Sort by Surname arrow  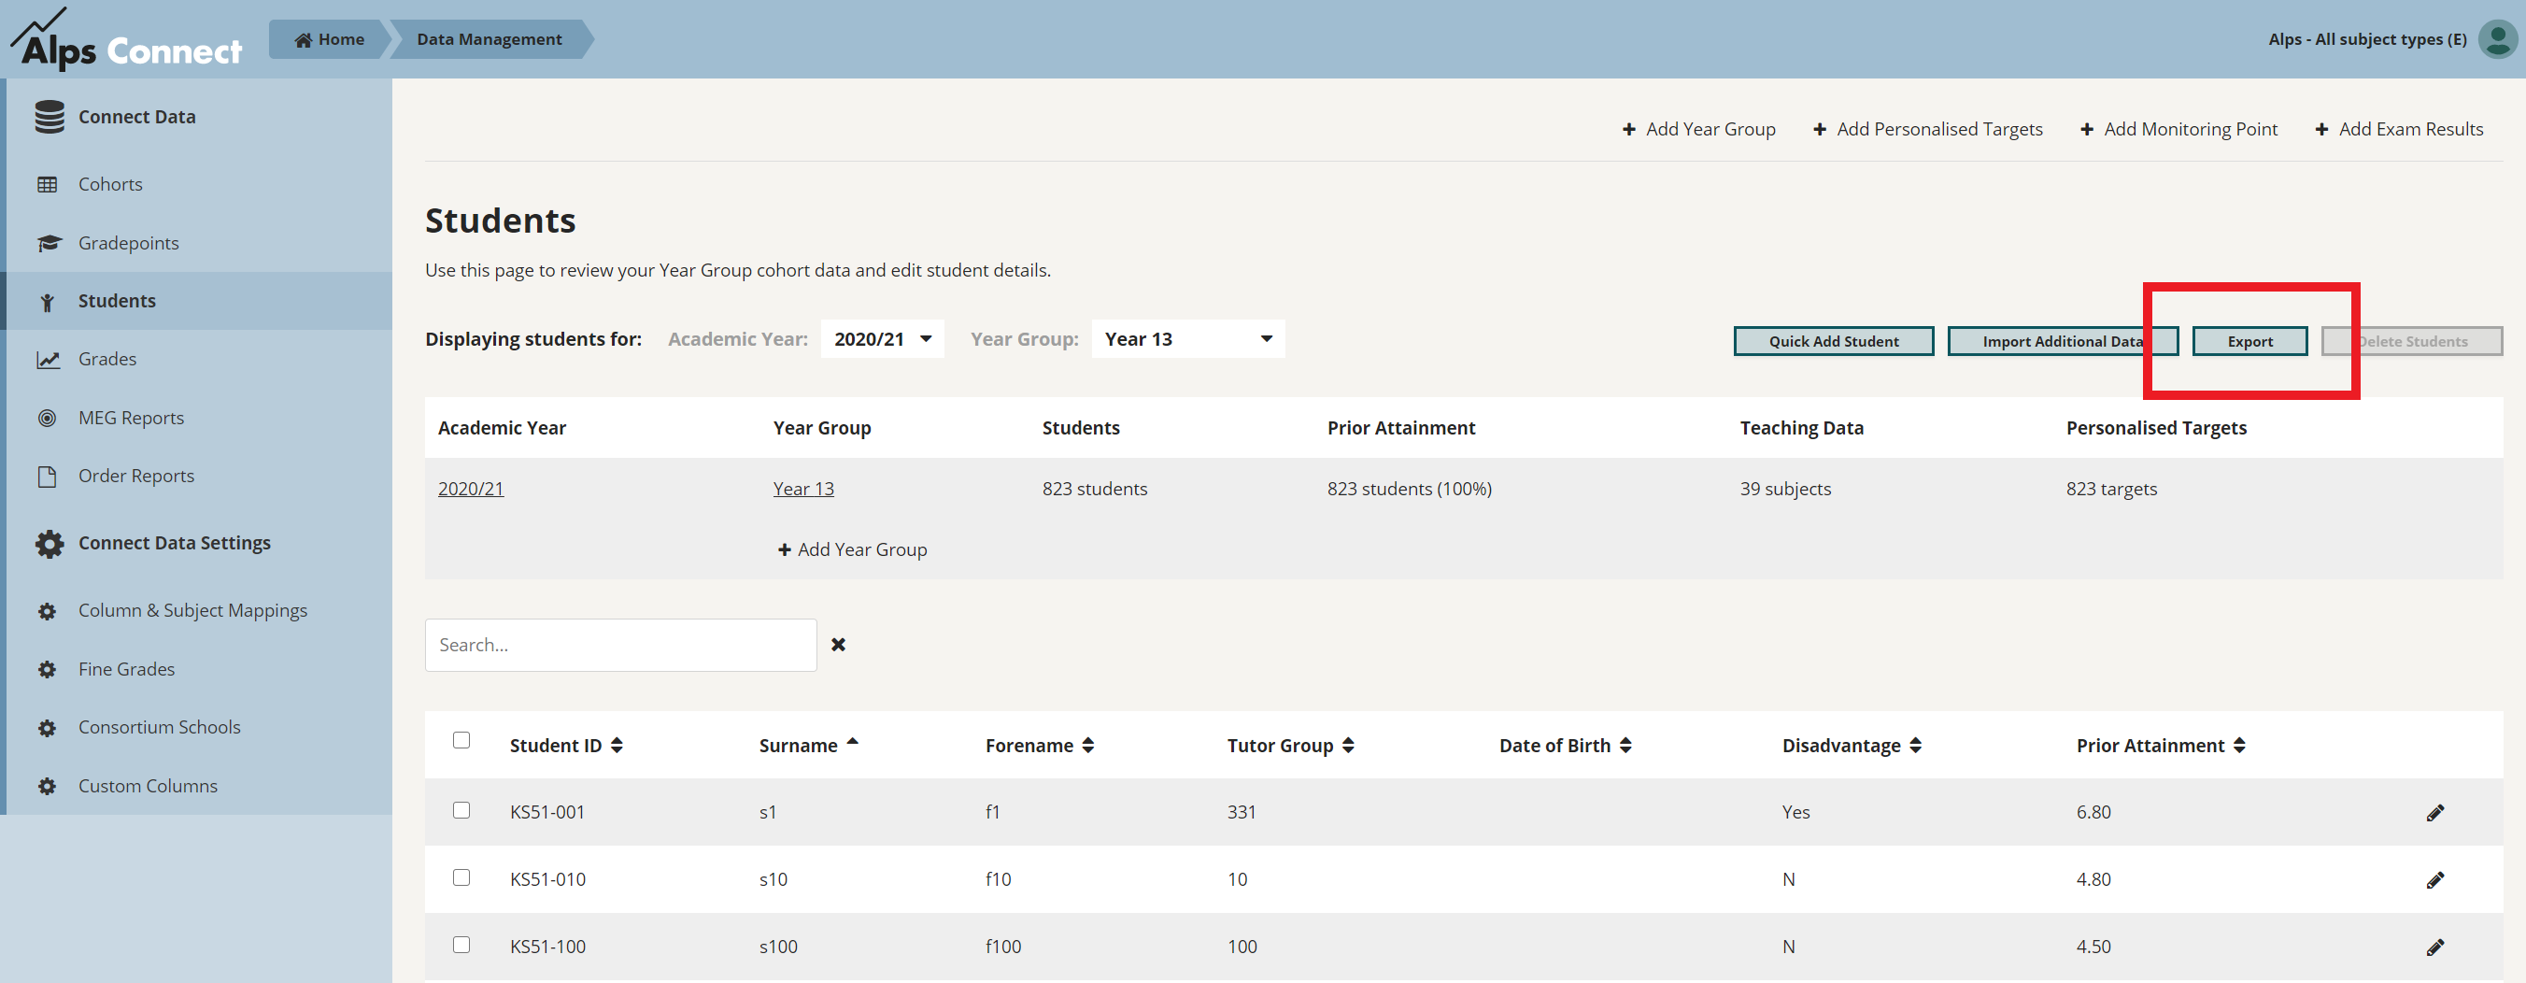click(x=852, y=742)
